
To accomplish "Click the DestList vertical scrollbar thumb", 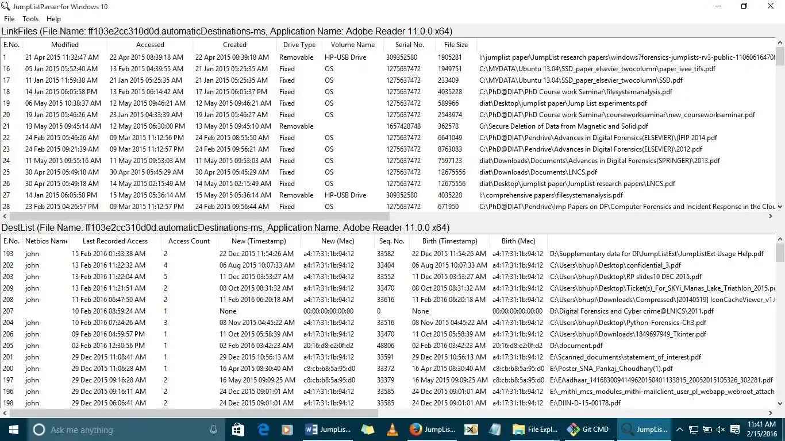I will [x=780, y=253].
